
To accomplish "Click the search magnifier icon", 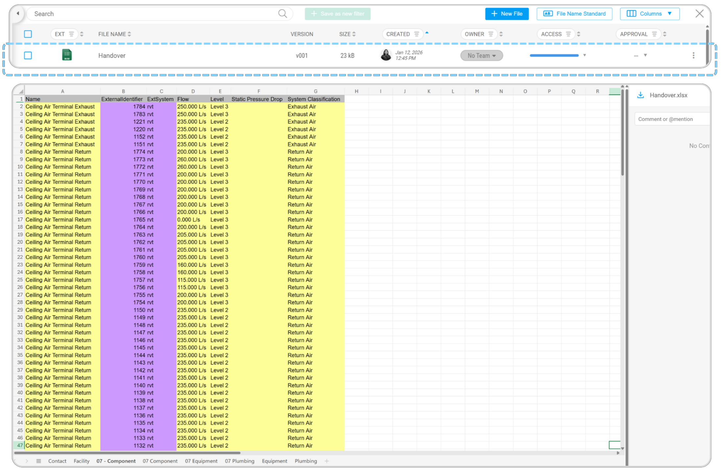I will pos(282,13).
